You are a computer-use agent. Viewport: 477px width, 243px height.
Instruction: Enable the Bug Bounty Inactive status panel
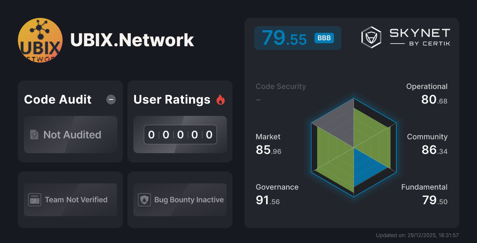(180, 200)
